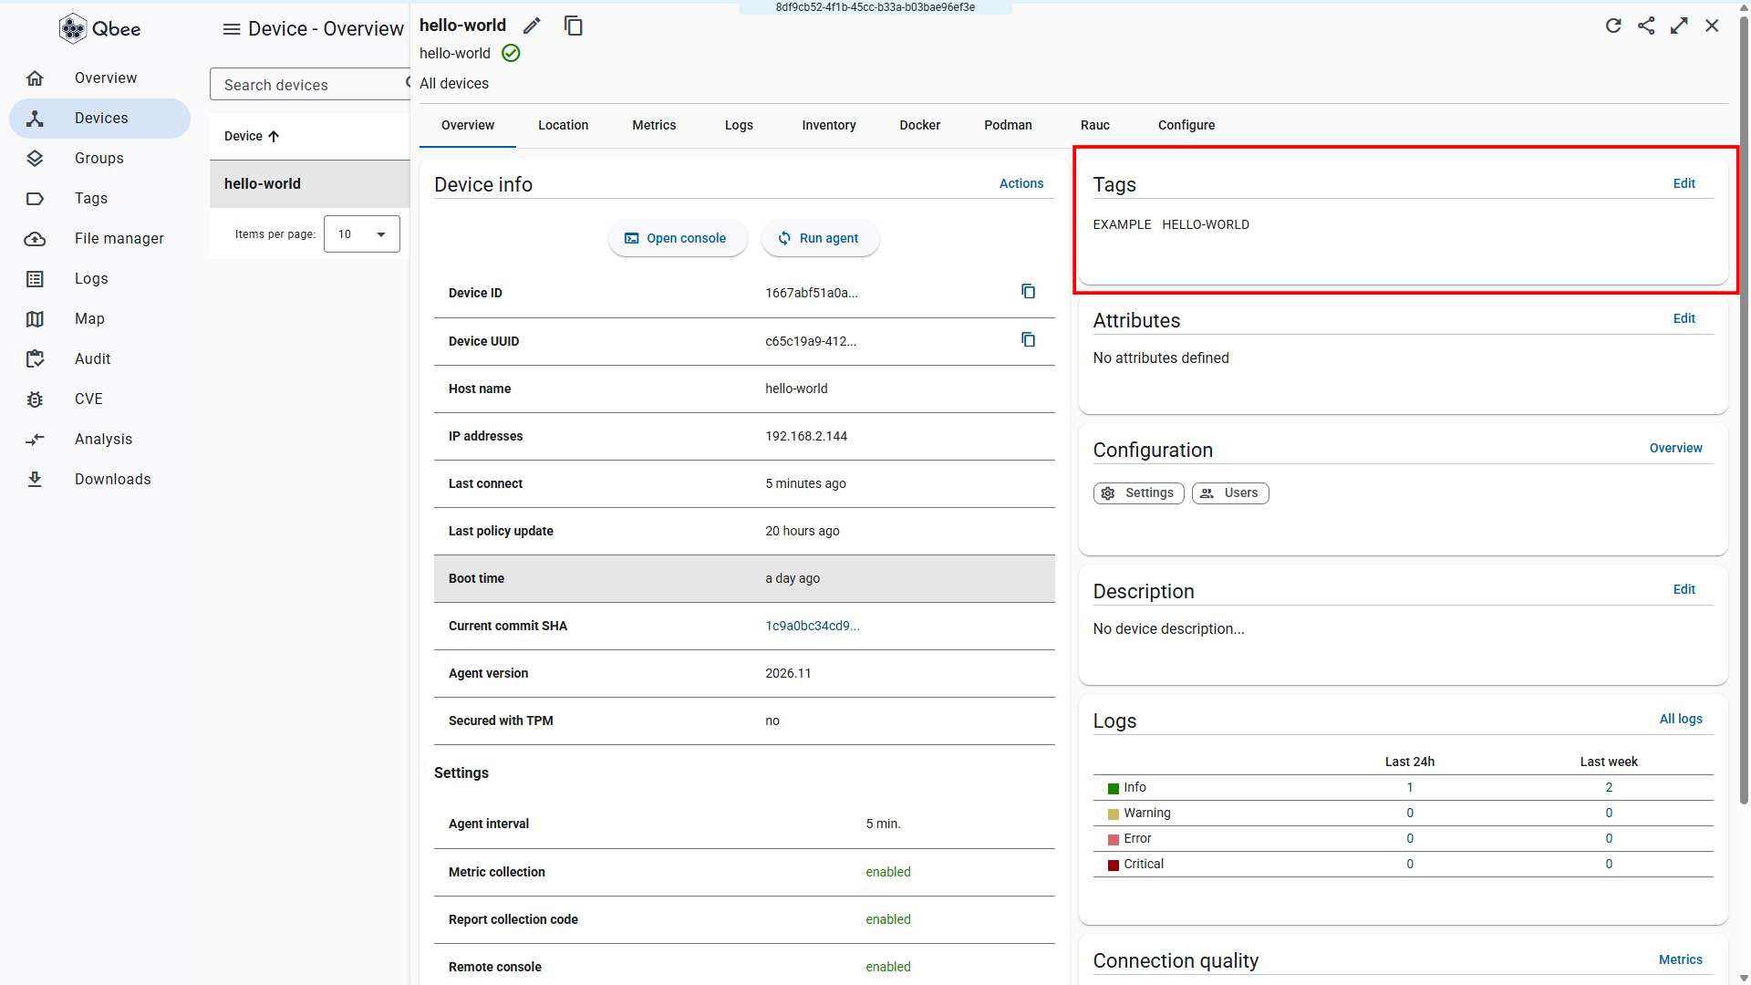This screenshot has width=1751, height=985.
Task: Open the Device info Actions menu
Action: 1021,183
